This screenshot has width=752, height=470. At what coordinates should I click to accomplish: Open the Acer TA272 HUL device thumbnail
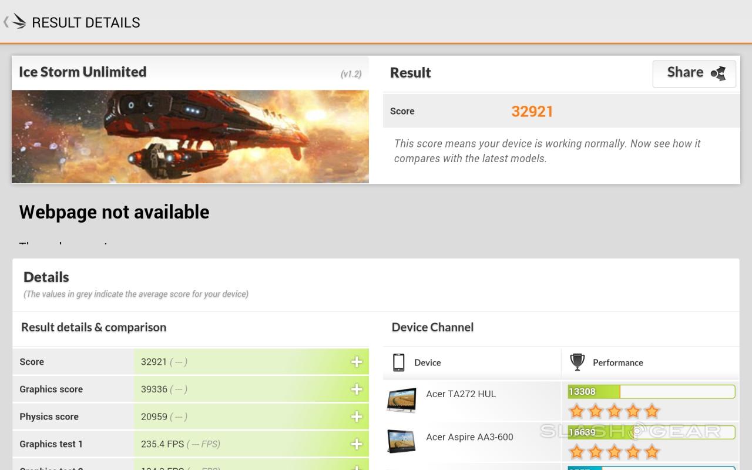tap(402, 400)
